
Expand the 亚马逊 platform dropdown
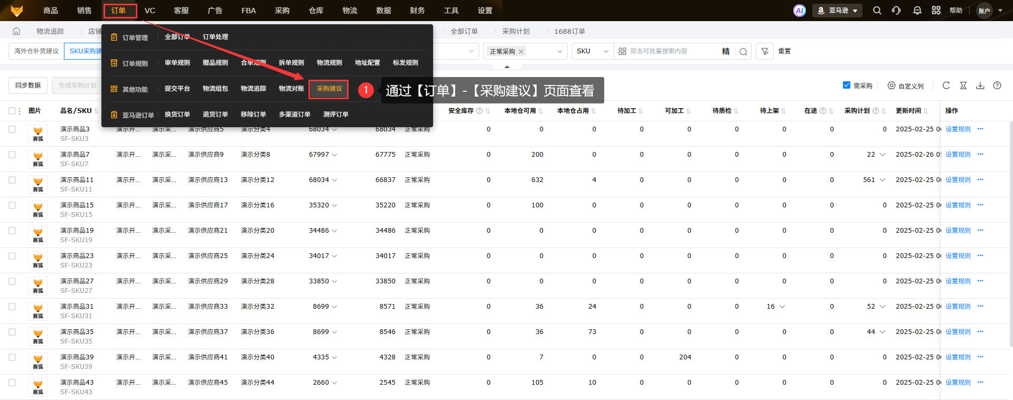pos(838,11)
